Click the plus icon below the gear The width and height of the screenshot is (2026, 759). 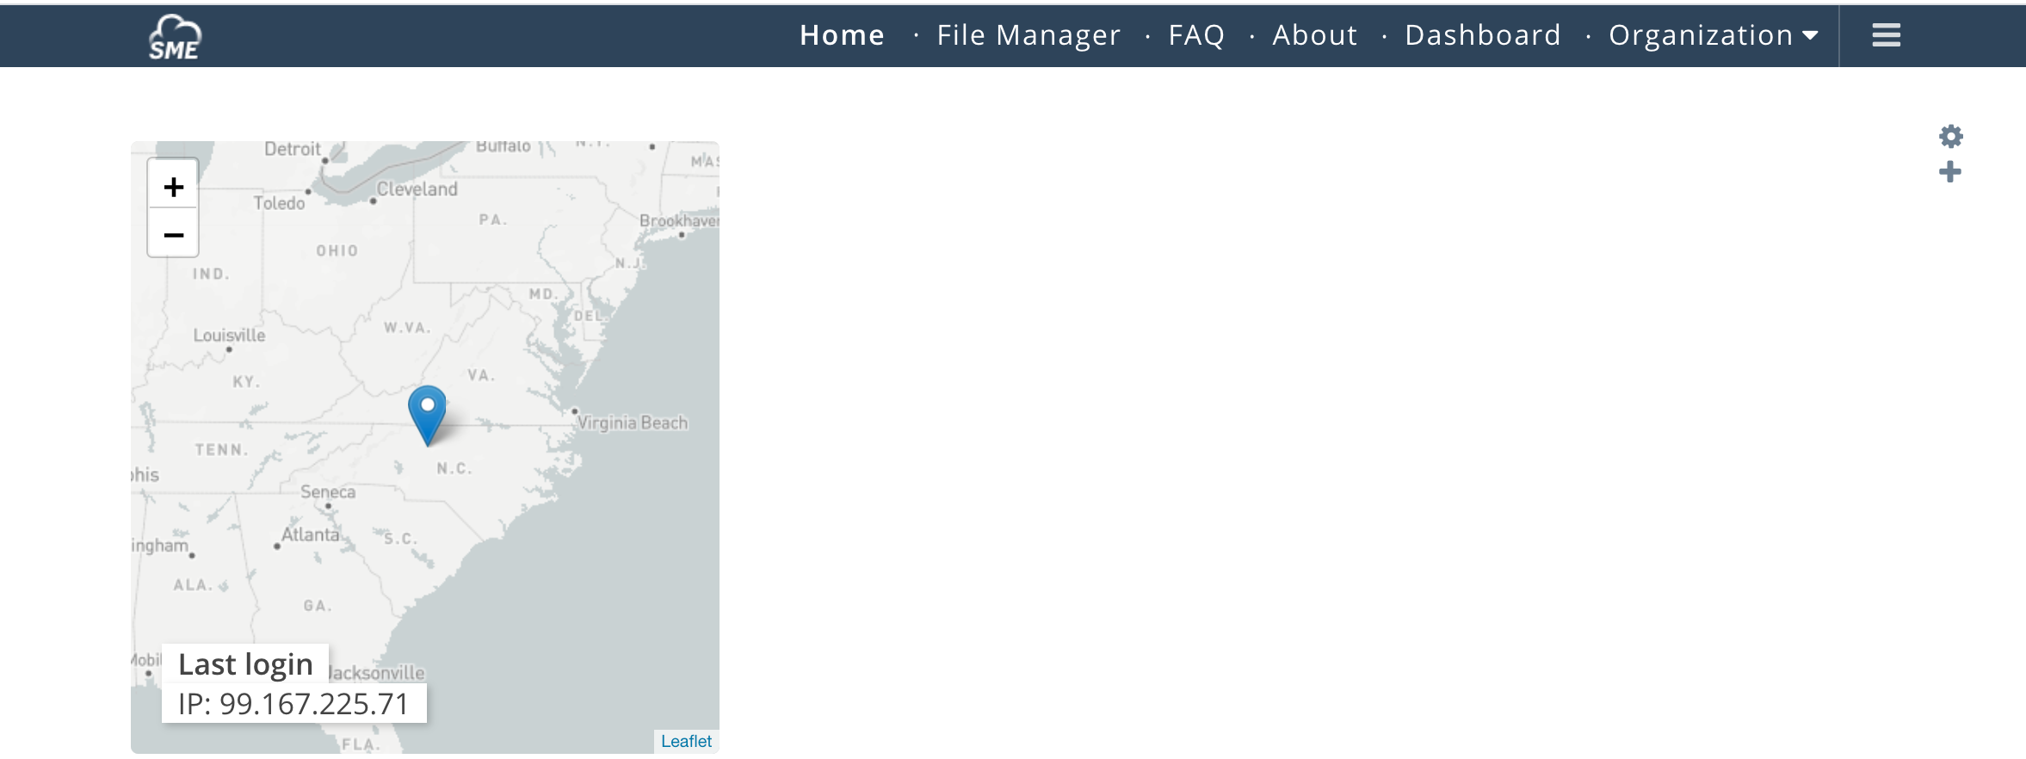pyautogui.click(x=1950, y=172)
